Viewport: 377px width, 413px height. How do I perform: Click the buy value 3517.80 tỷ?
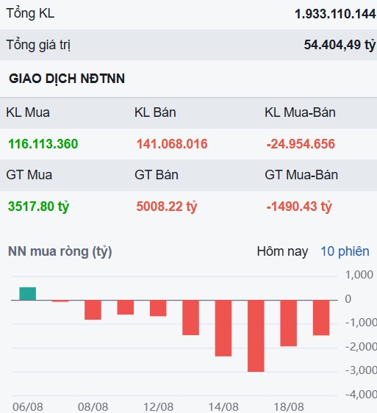[x=38, y=206]
